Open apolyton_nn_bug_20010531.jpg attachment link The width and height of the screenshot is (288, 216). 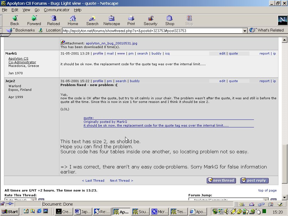pos(111,43)
